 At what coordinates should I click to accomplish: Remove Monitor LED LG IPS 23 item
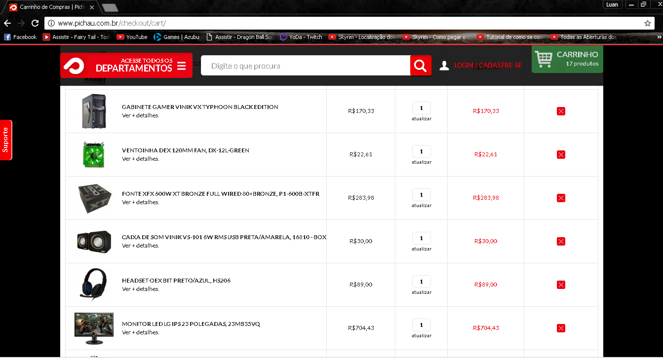point(561,328)
